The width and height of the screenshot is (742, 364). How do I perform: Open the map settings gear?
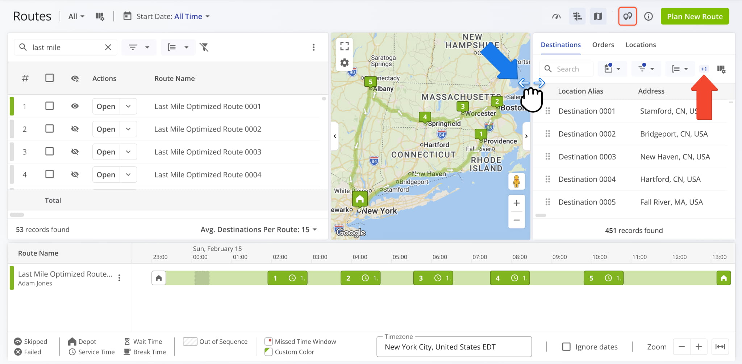pos(345,63)
